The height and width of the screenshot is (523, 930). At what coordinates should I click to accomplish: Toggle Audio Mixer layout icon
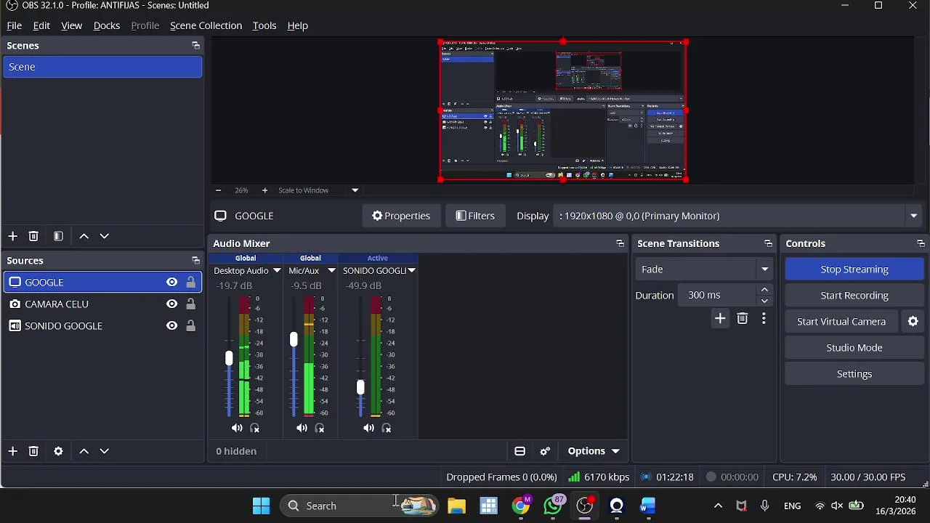click(519, 452)
